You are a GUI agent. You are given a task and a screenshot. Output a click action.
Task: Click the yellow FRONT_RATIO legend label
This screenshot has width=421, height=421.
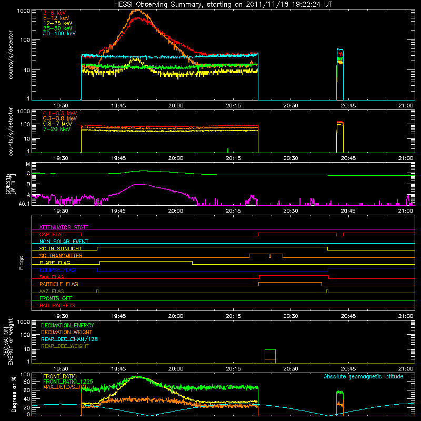[60, 376]
